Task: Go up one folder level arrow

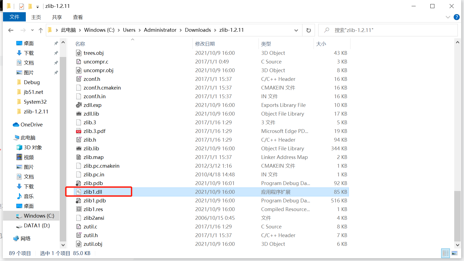Action: tap(41, 30)
